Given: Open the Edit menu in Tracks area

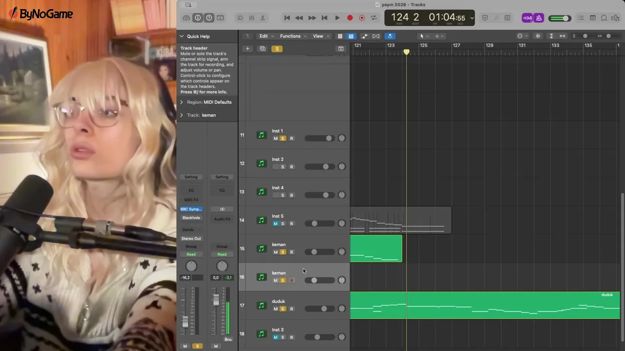Looking at the screenshot, I should point(266,36).
